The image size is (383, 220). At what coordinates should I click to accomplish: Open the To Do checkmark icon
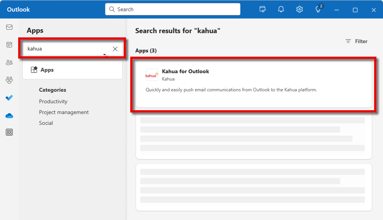click(9, 98)
